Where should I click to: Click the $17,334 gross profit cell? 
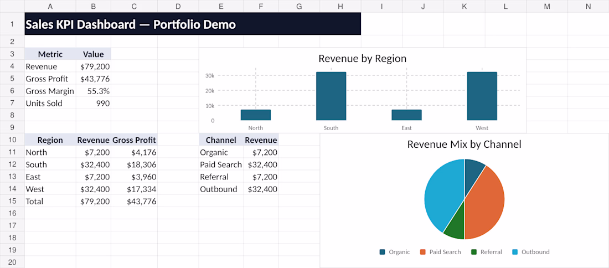(x=134, y=189)
